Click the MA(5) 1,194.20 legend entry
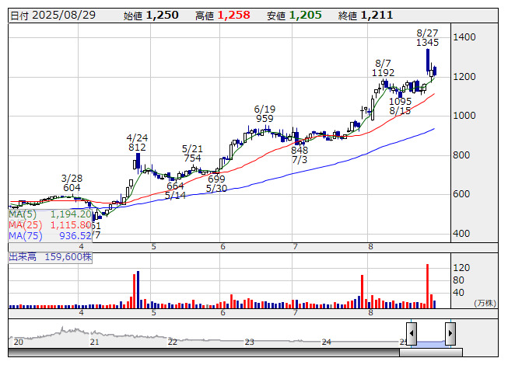Screen dimensions: 508x365 [x=51, y=214]
